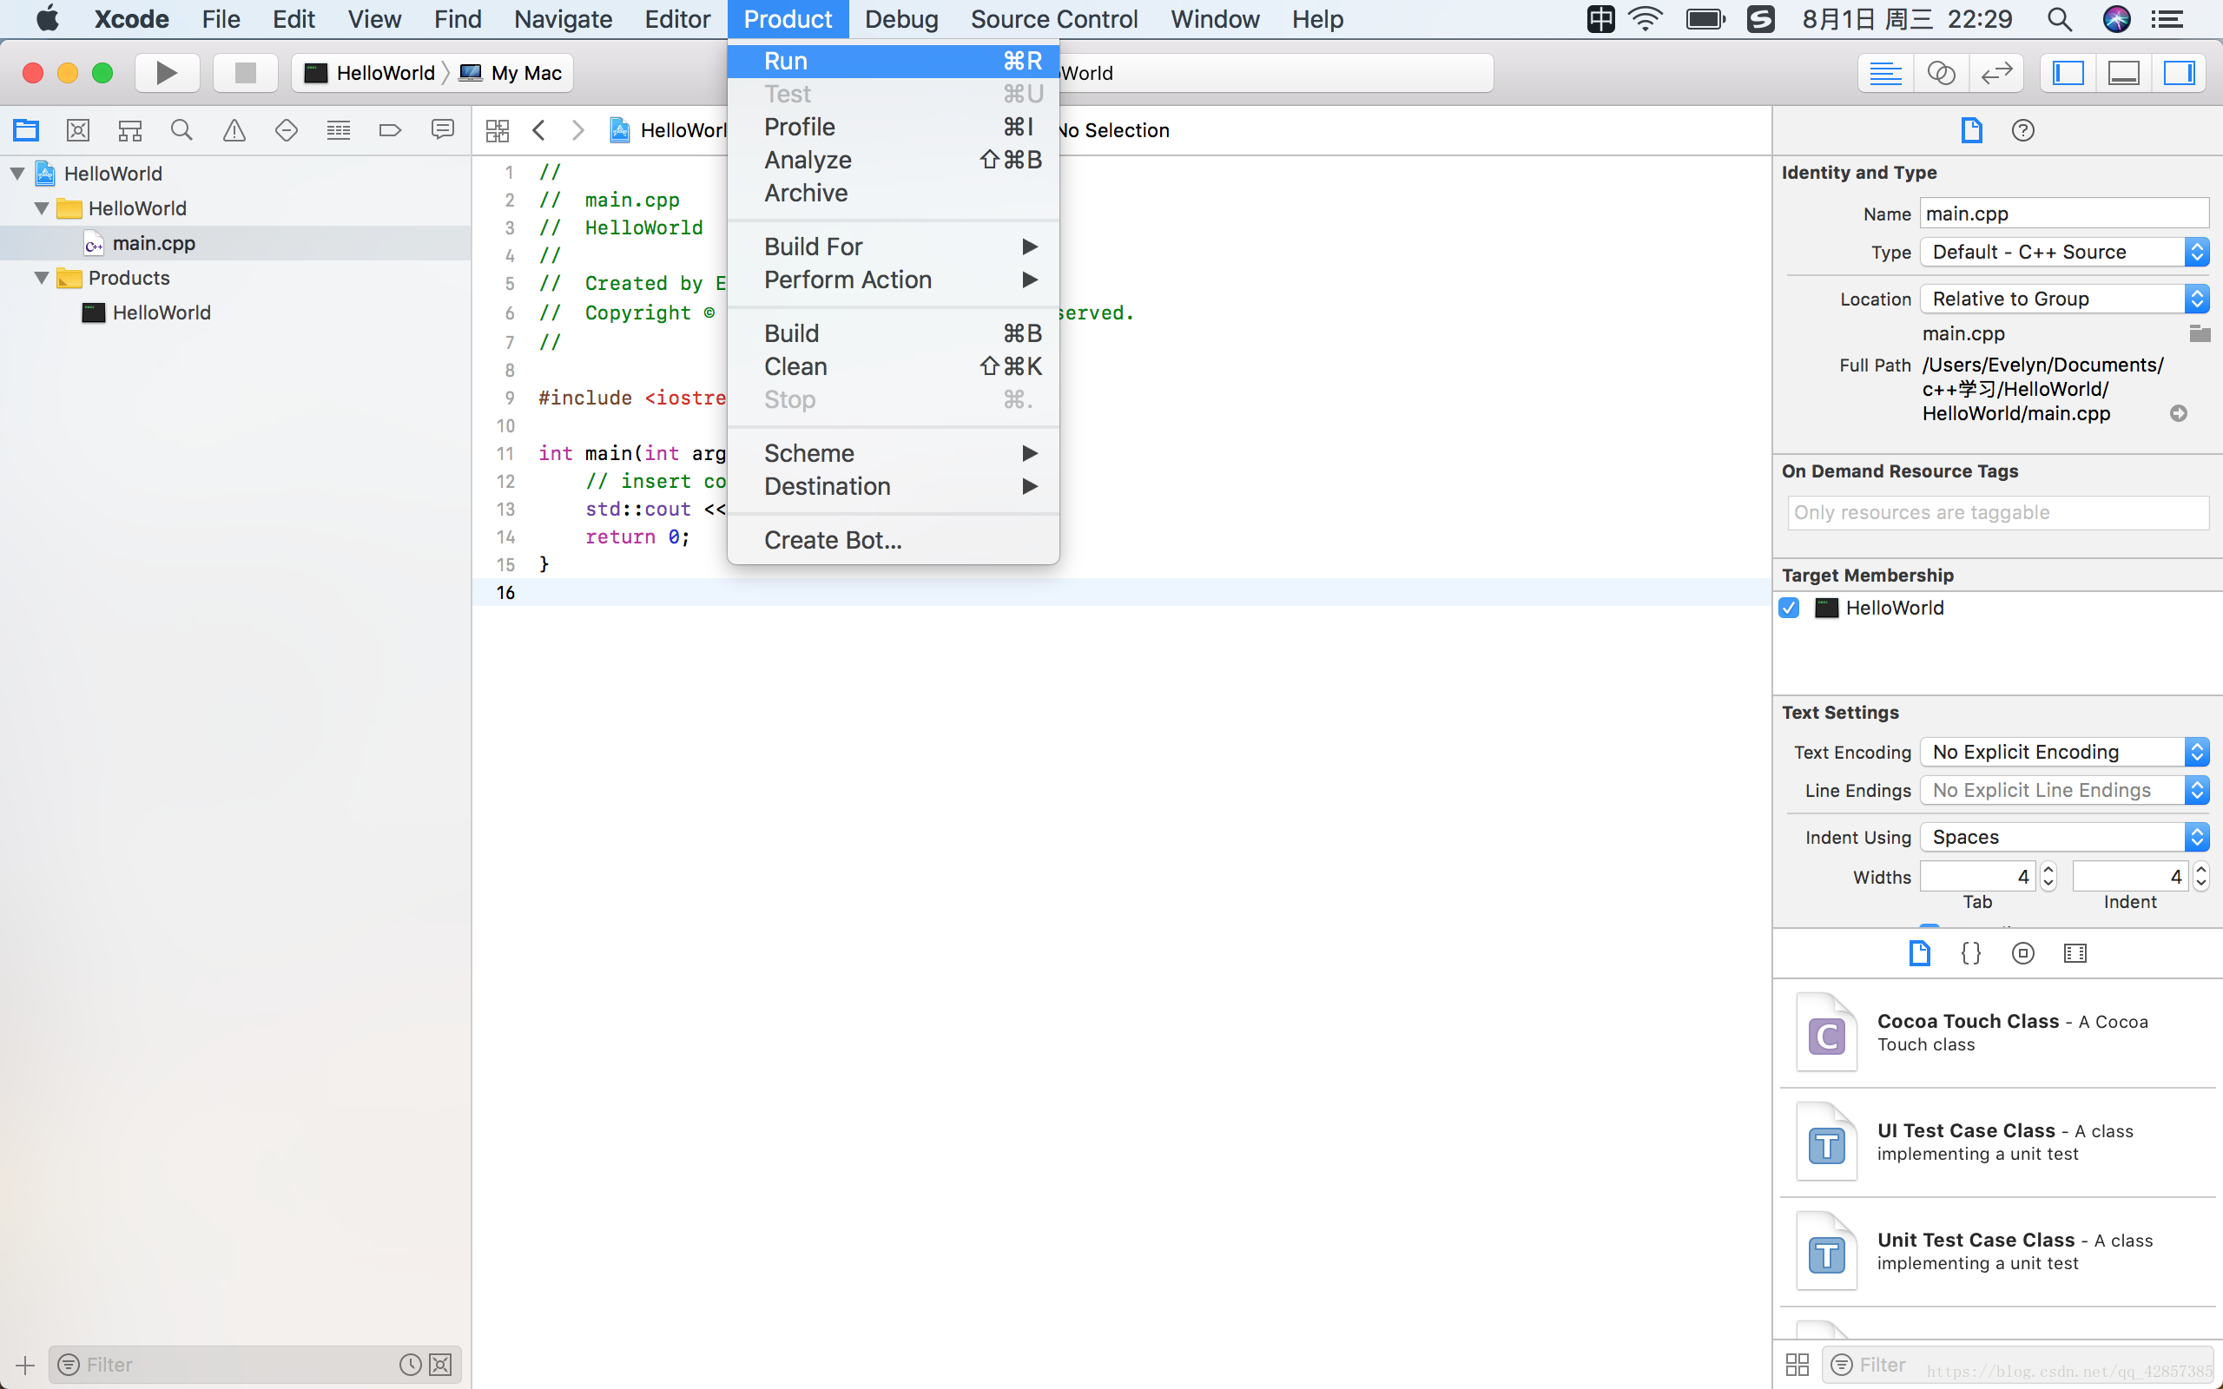Open the Type dropdown Default C++ Source

coord(2064,252)
